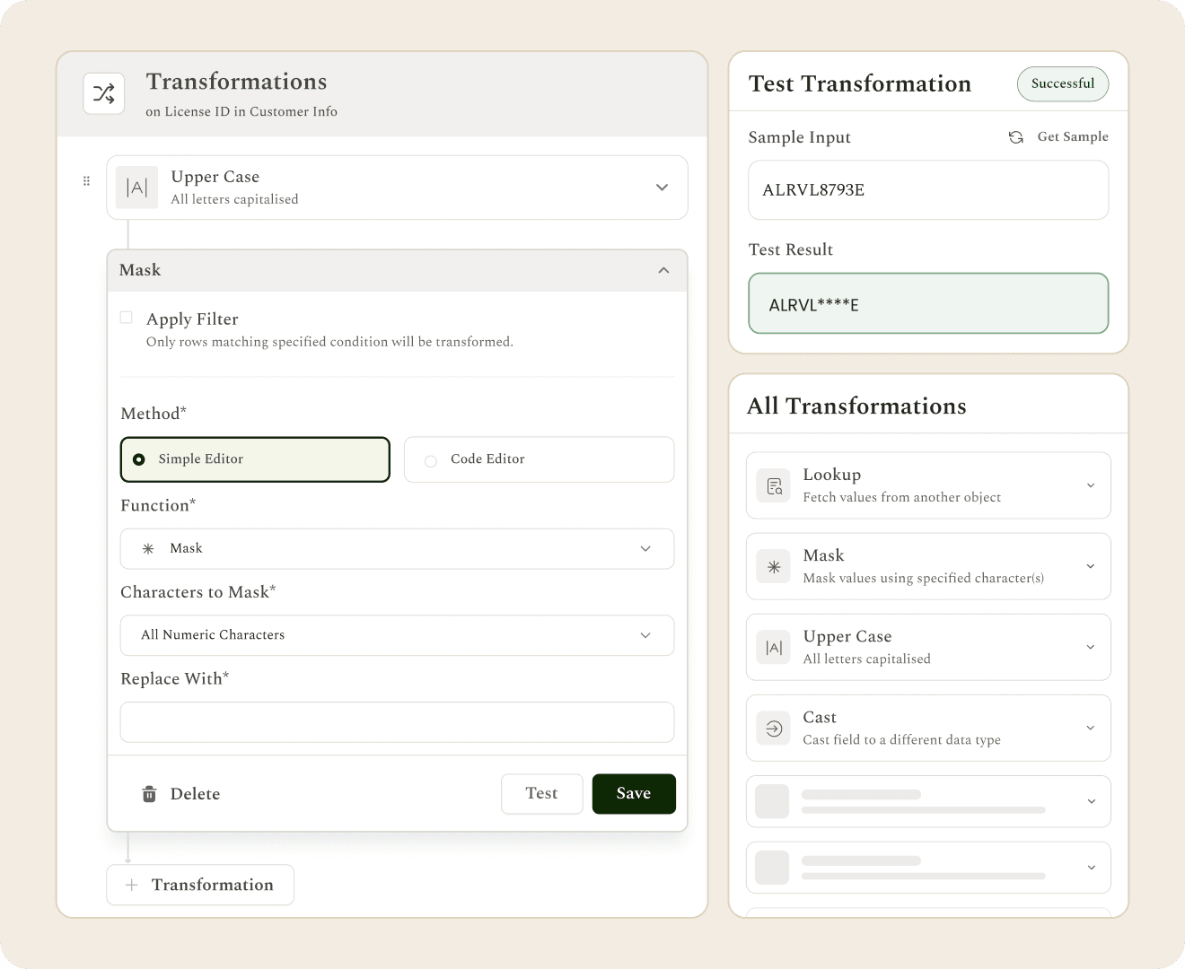This screenshot has height=969, width=1185.
Task: Click 'Mask values using specified character(s)' text
Action: tap(923, 579)
